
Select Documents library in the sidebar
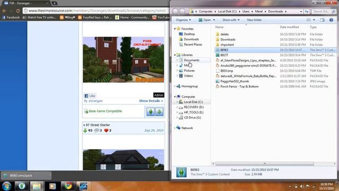(192, 60)
